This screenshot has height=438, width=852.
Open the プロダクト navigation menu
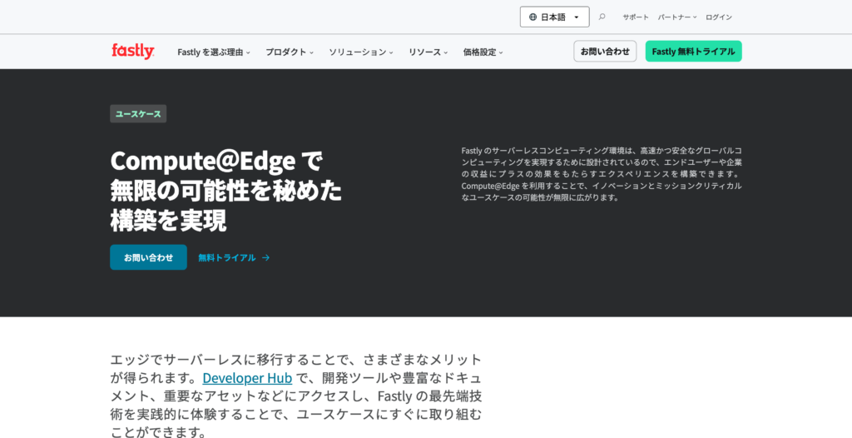(289, 52)
